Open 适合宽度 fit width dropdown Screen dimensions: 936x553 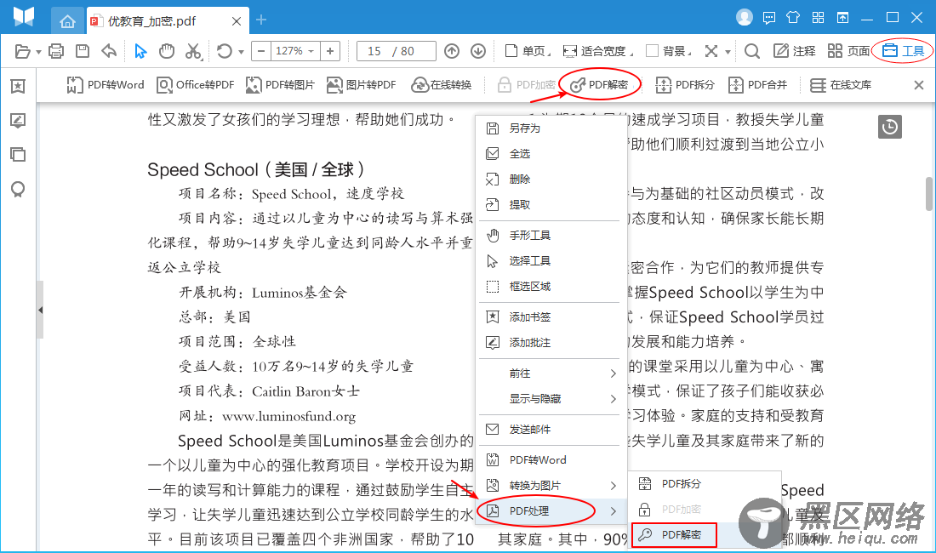click(598, 51)
